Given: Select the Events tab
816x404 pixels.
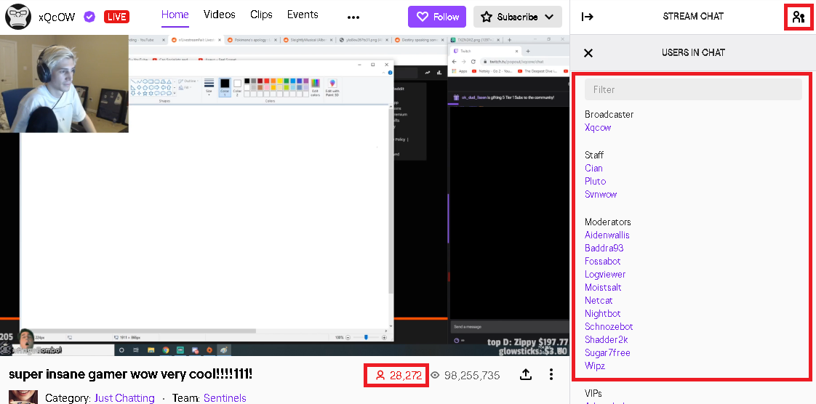Looking at the screenshot, I should pyautogui.click(x=303, y=15).
